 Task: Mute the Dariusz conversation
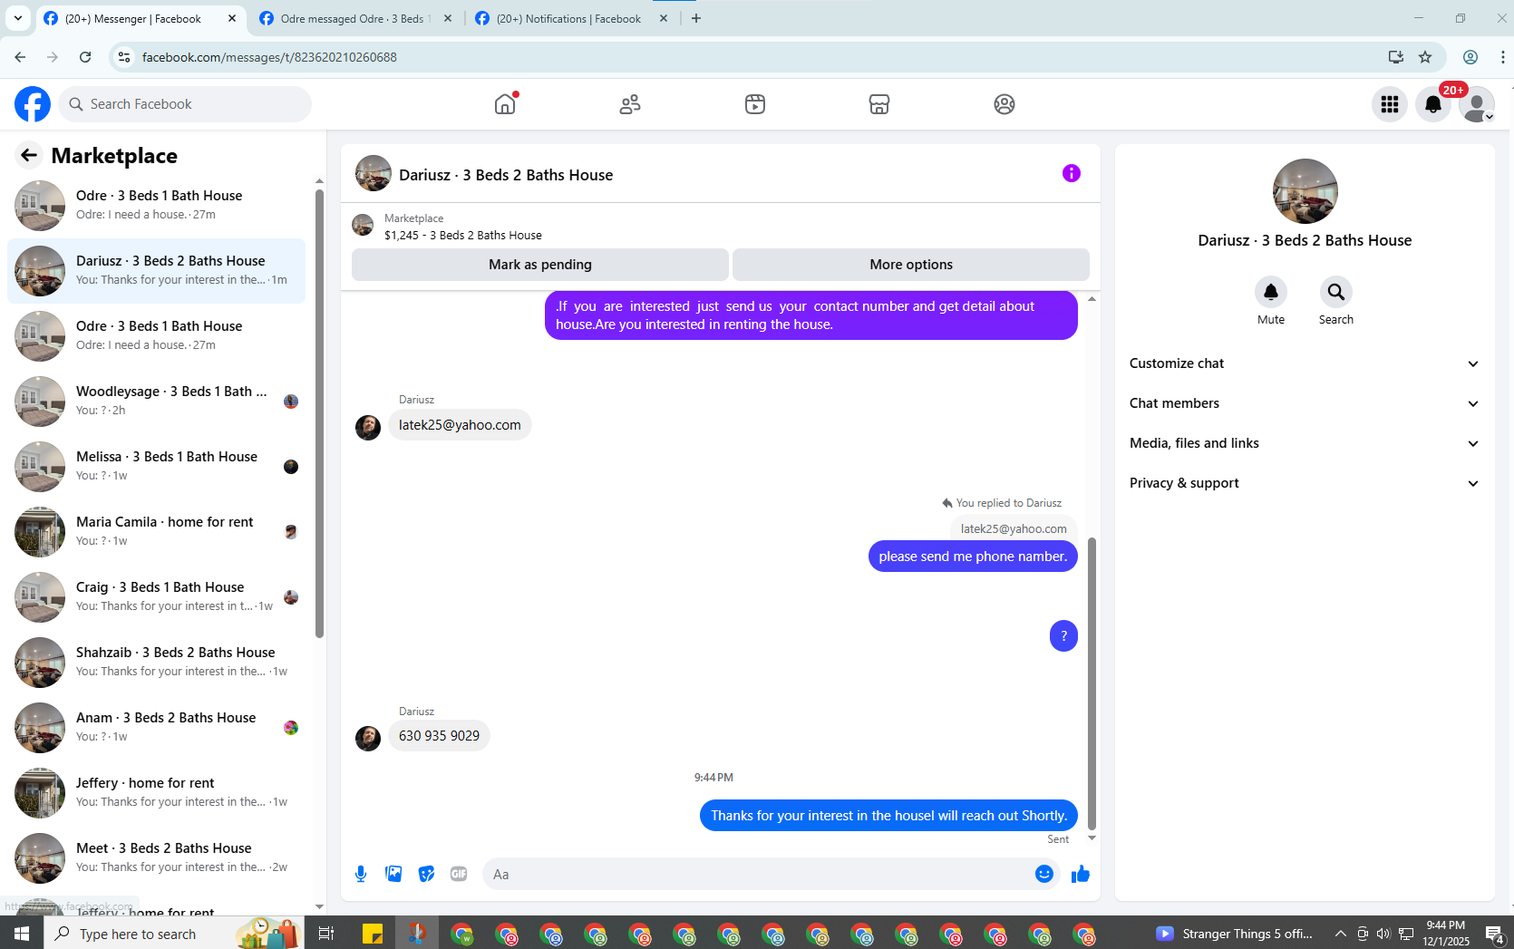(1271, 292)
